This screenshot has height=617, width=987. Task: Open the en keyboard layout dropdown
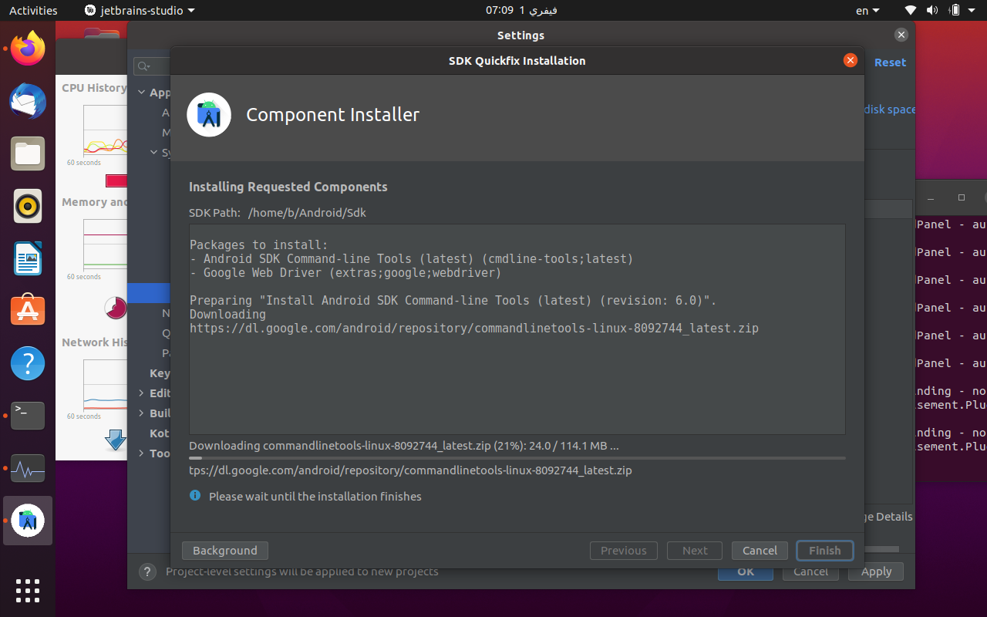[867, 10]
